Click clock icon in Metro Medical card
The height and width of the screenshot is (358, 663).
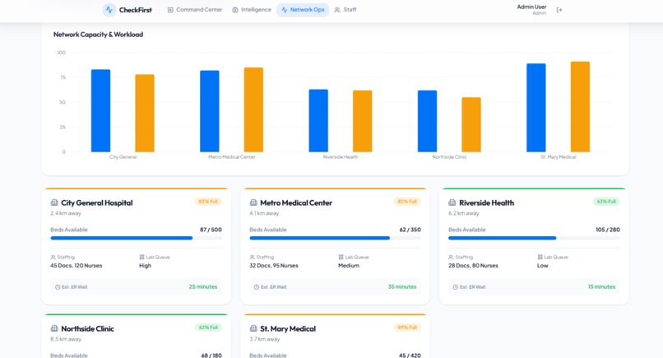(x=257, y=287)
